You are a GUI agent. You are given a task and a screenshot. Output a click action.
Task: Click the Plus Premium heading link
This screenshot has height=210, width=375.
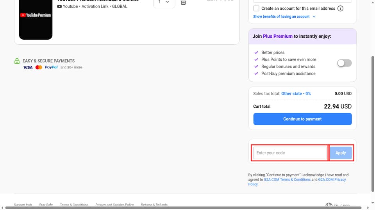click(278, 37)
